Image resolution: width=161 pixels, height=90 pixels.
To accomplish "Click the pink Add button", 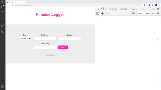I will 63,47.
